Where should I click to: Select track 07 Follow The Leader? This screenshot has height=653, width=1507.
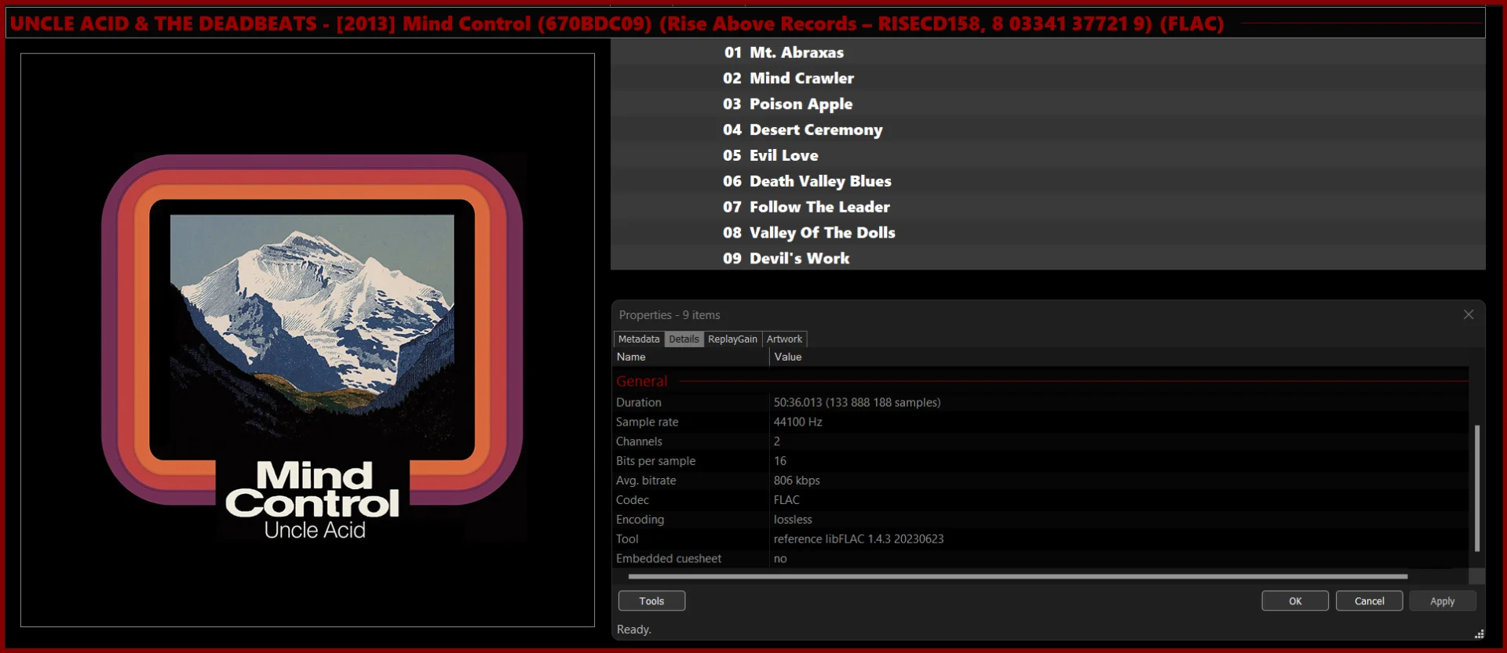1048,207
